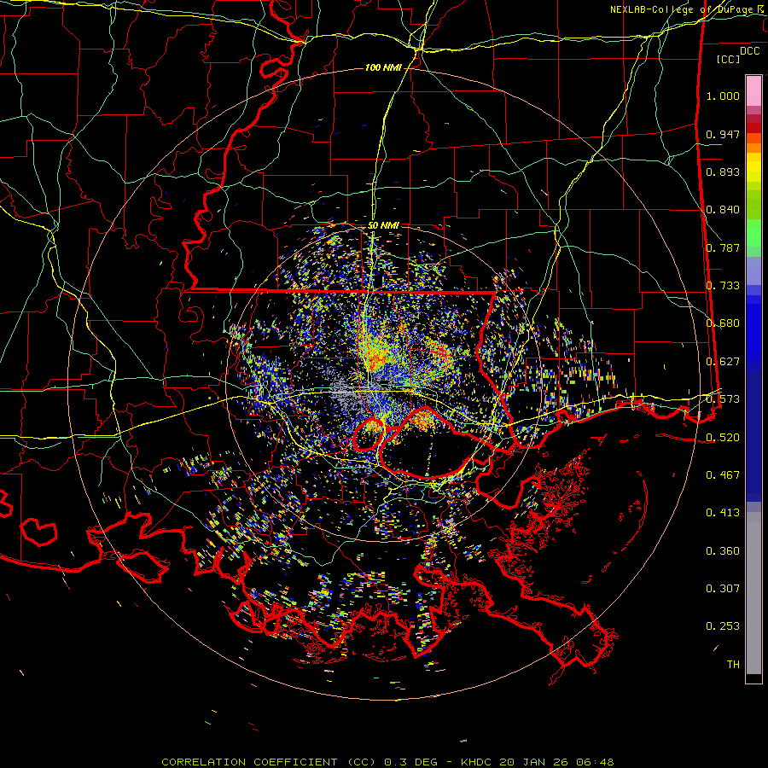Click the 06:48 timestamp
The image size is (768, 768).
(595, 762)
